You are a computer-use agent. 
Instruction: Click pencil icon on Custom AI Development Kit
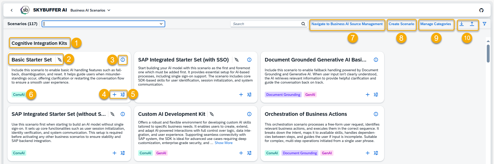(x=212, y=114)
